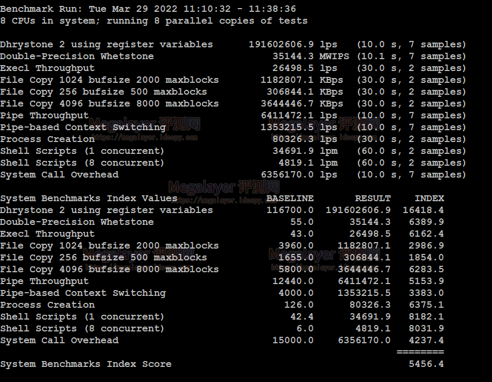The width and height of the screenshot is (492, 382).
Task: Click the BASELINE column header
Action: (x=290, y=199)
